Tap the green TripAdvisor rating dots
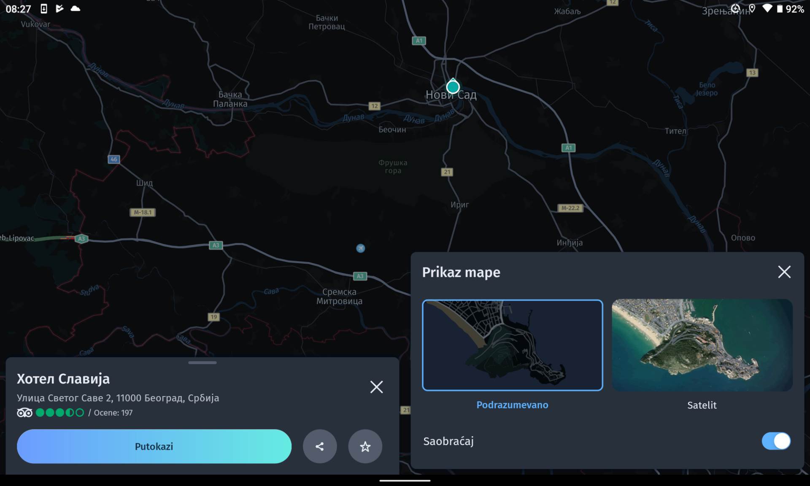This screenshot has width=810, height=486. [x=59, y=412]
